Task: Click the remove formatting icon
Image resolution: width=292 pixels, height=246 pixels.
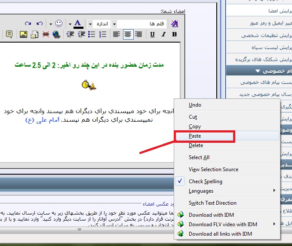Action: [x=174, y=23]
